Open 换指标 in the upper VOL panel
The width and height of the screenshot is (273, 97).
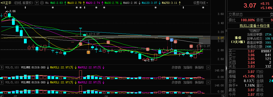click(199, 67)
